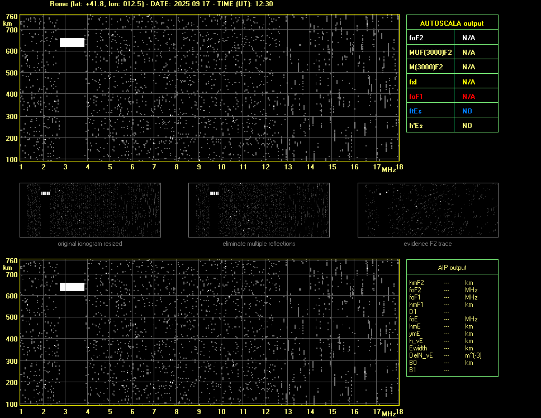Click the ymE parameter label
541x418 pixels.
click(x=414, y=334)
